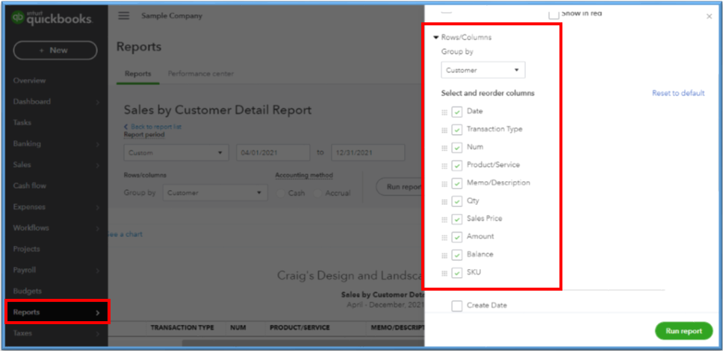The width and height of the screenshot is (723, 351).
Task: Open Overview in the sidebar
Action: pyautogui.click(x=30, y=80)
